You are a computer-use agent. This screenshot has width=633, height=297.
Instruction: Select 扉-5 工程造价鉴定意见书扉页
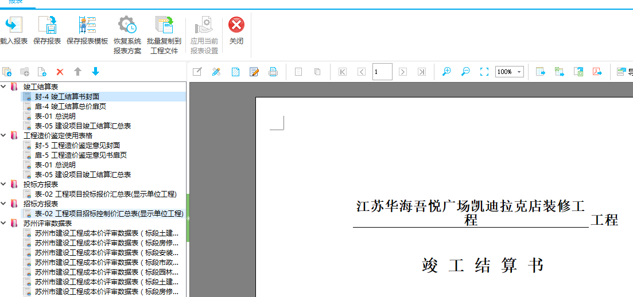click(x=80, y=155)
